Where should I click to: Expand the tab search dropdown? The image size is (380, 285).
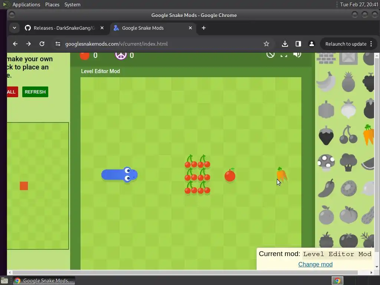(14, 28)
